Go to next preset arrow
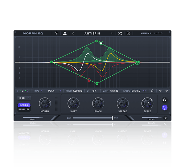Image resolution: width=185 pixels, height=167 pixels. coord(112,34)
